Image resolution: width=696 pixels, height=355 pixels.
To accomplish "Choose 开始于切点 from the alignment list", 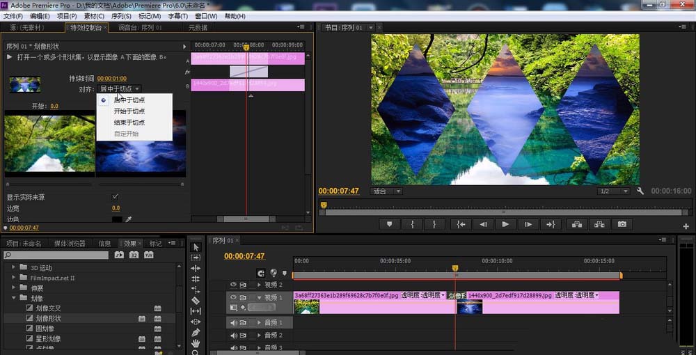I will (129, 111).
